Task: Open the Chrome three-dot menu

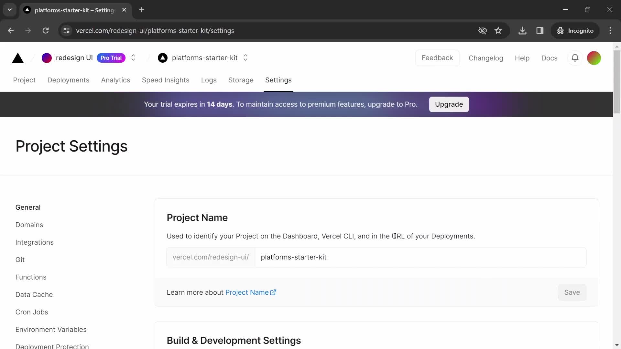Action: pos(610,31)
